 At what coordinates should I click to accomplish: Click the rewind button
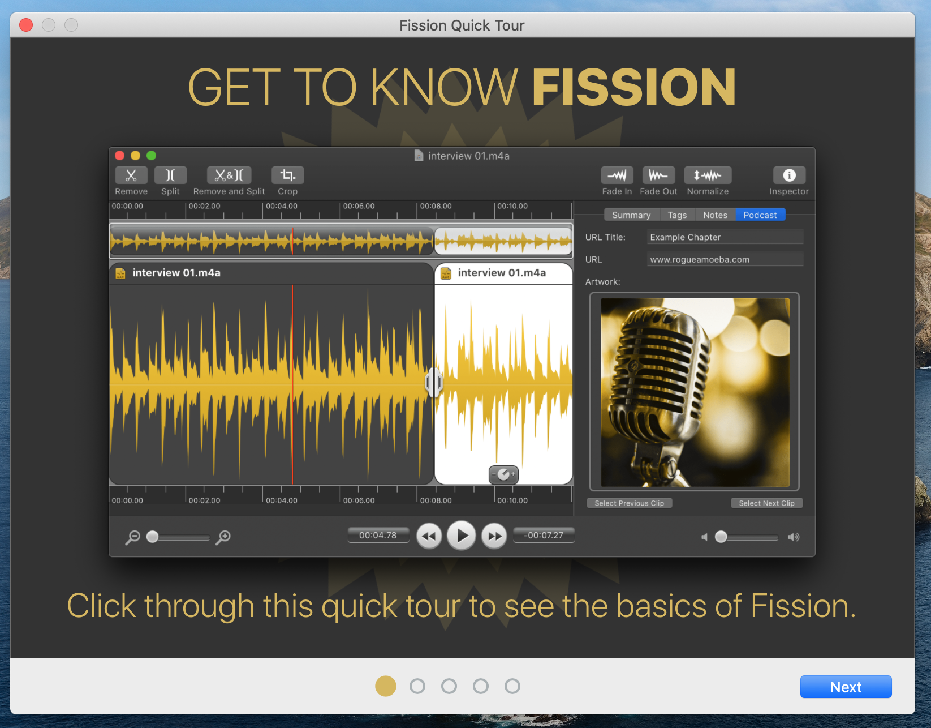[429, 536]
